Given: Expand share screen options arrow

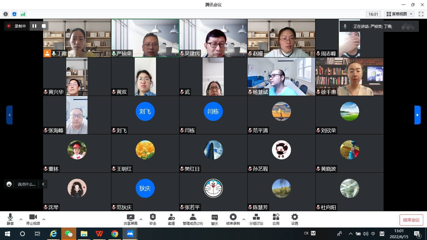Looking at the screenshot, I should (x=141, y=219).
